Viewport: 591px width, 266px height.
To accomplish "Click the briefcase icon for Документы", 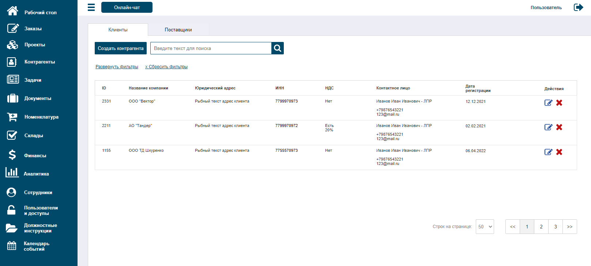I will (x=13, y=98).
